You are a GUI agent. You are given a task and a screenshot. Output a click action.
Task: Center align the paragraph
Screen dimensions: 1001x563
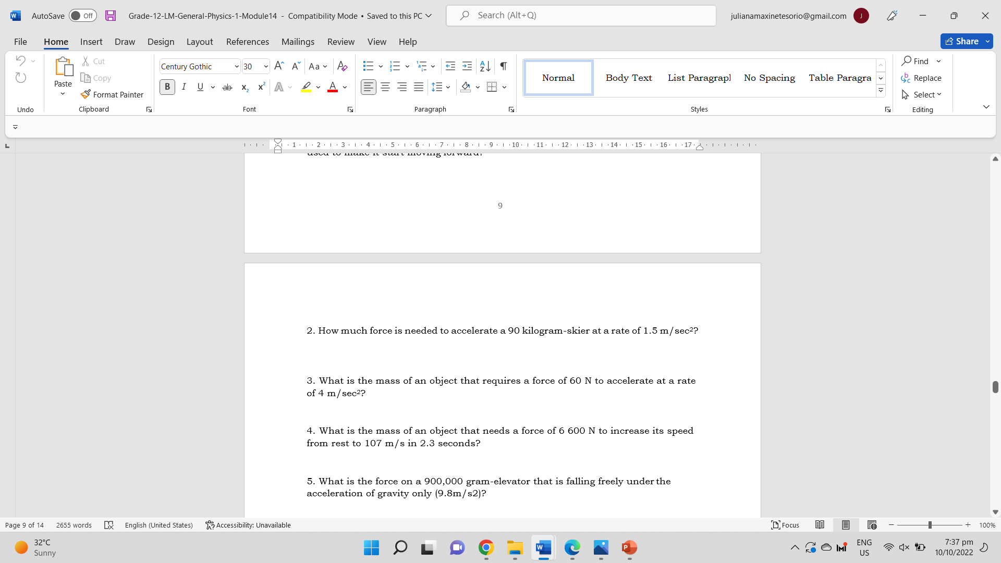click(x=385, y=87)
